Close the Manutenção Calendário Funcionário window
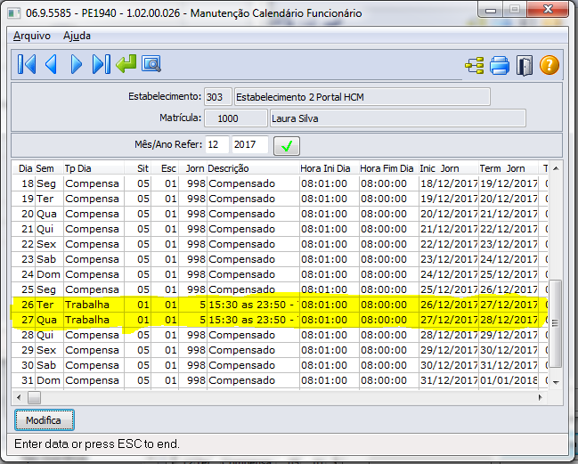This screenshot has height=464, width=578. (x=548, y=9)
